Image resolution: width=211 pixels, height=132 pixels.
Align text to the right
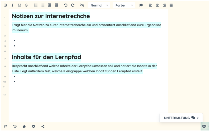pyautogui.click(x=164, y=5)
